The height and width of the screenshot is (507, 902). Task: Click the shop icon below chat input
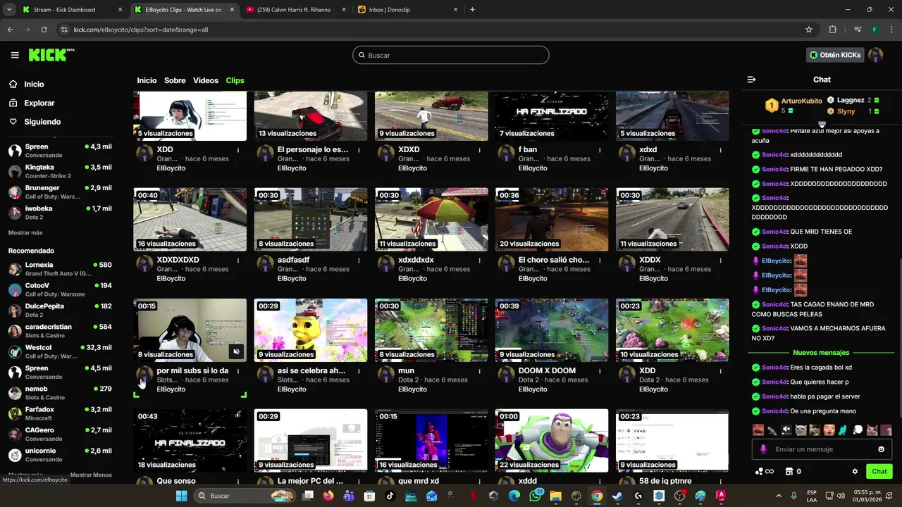pos(789,471)
